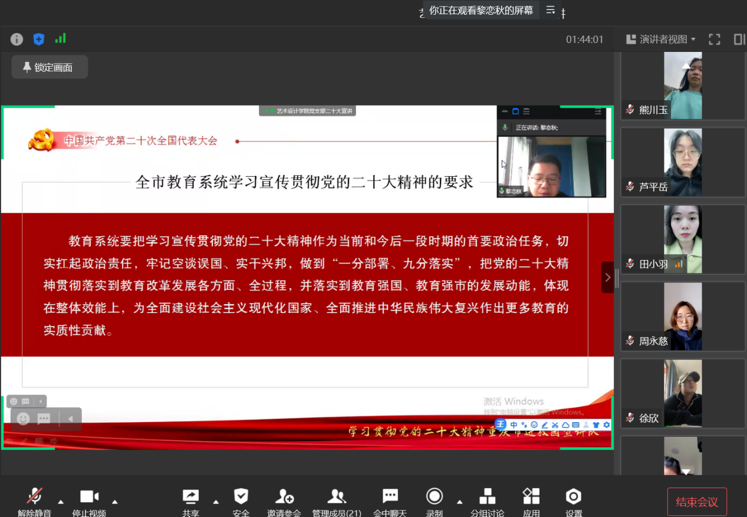
Task: Open input method skin shirt icon
Action: pyautogui.click(x=596, y=425)
